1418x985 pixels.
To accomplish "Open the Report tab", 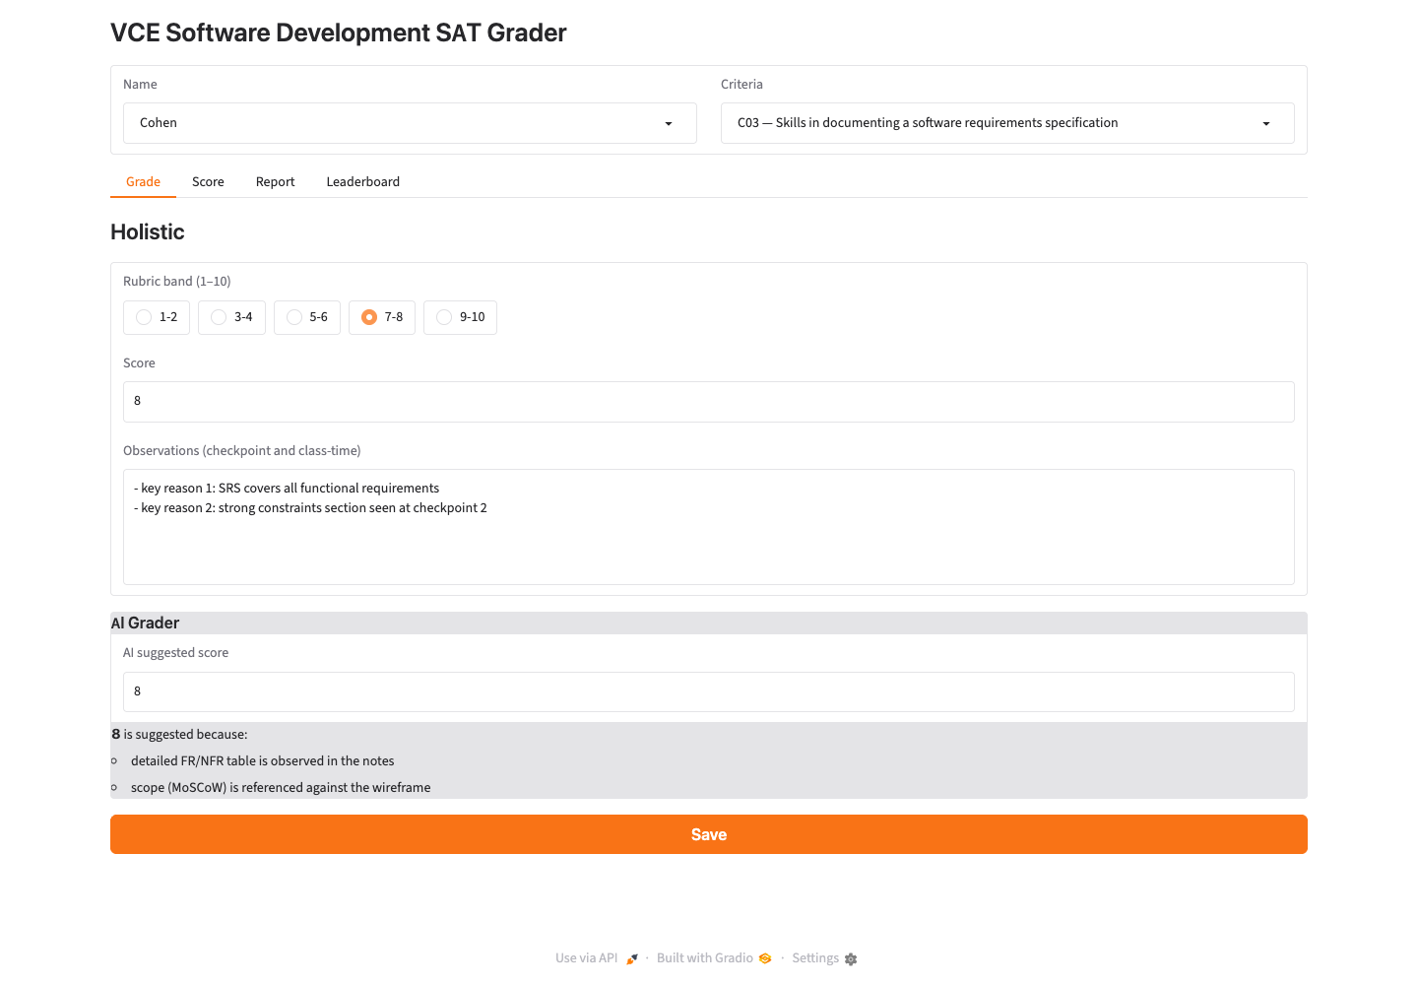I will (276, 182).
